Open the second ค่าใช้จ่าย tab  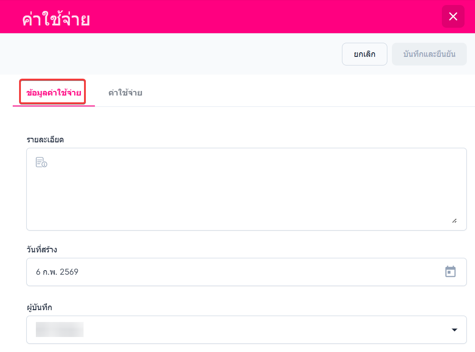point(125,93)
